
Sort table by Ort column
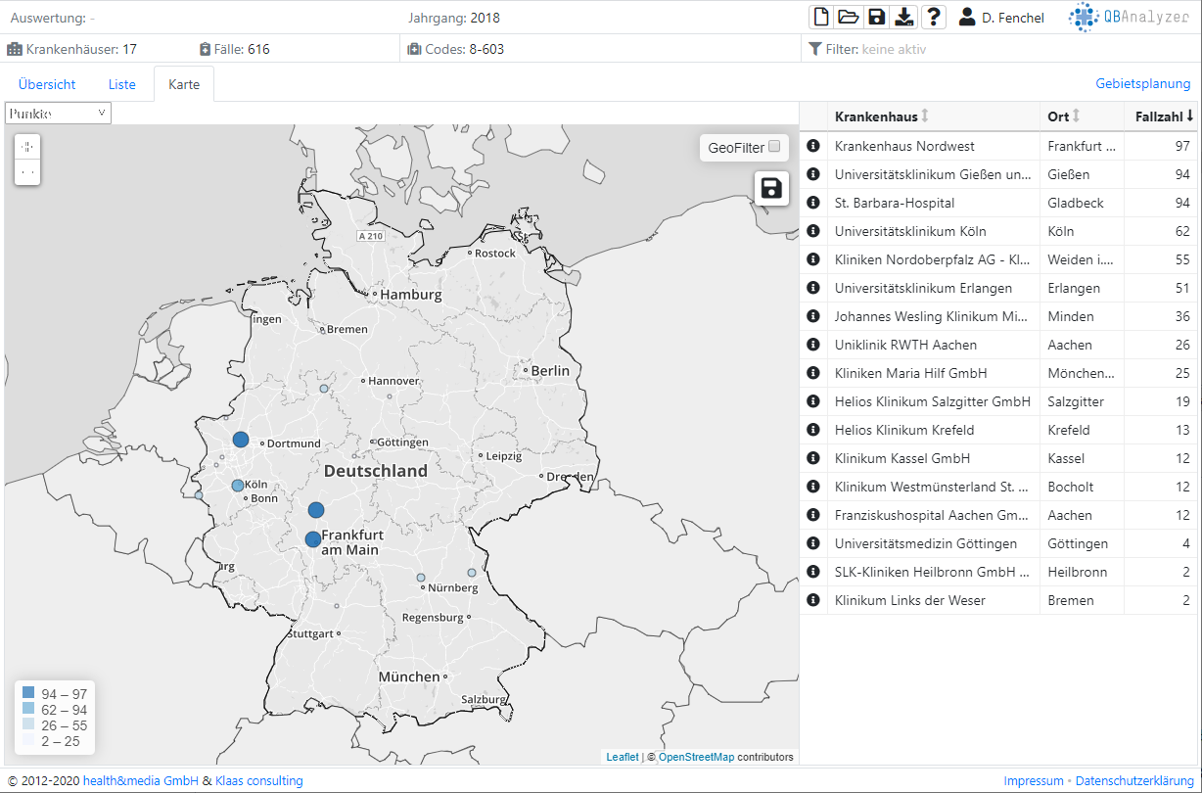(x=1082, y=117)
